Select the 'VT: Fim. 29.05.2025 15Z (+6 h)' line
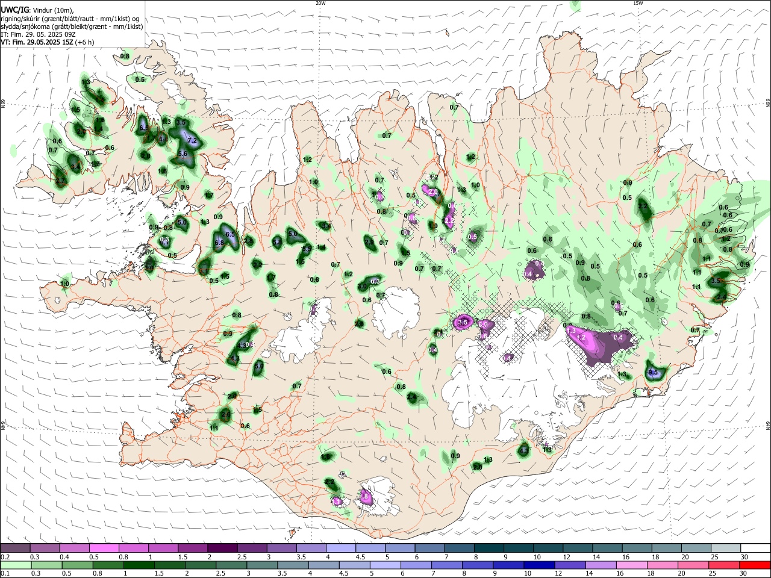The image size is (771, 578). tap(48, 42)
